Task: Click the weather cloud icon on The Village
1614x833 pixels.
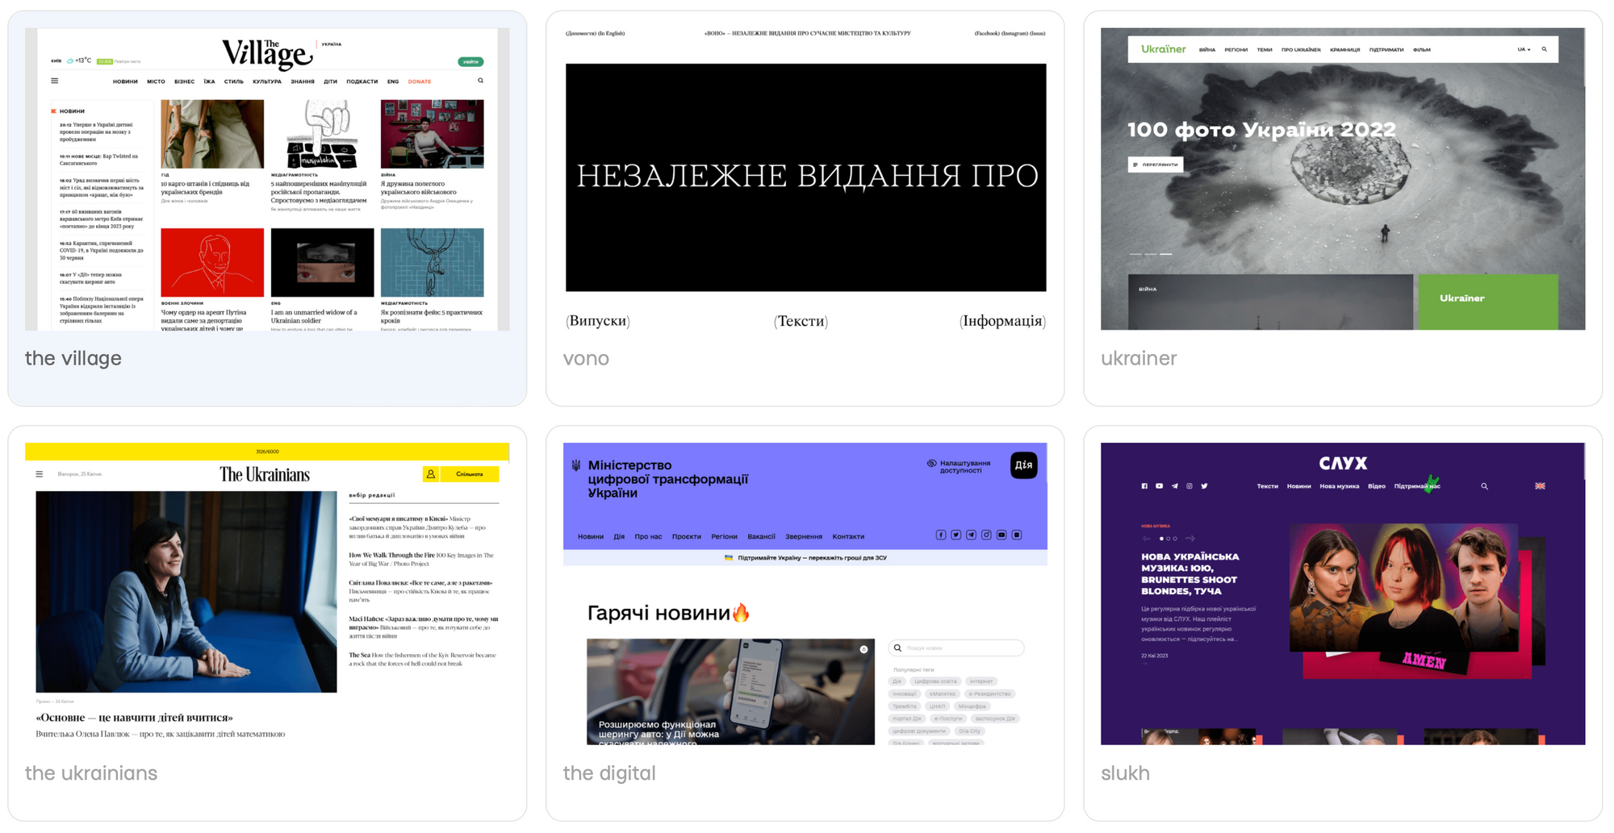Action: pos(70,60)
